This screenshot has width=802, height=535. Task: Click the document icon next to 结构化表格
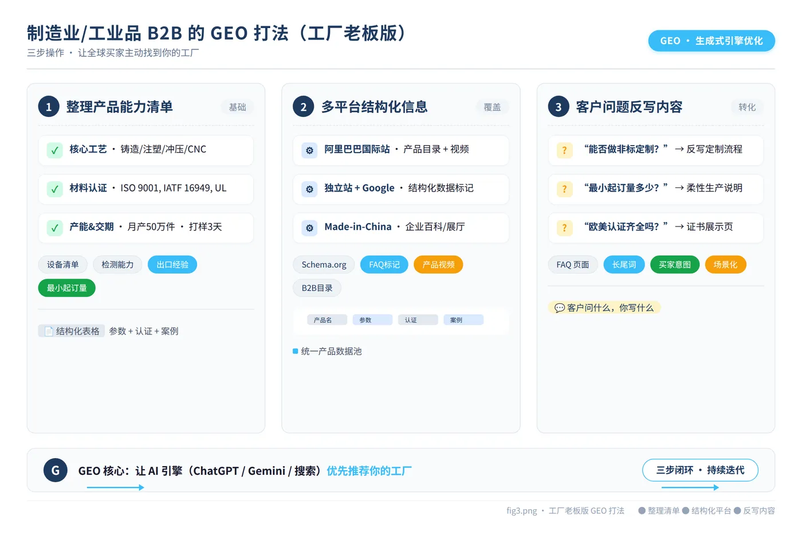pyautogui.click(x=49, y=331)
